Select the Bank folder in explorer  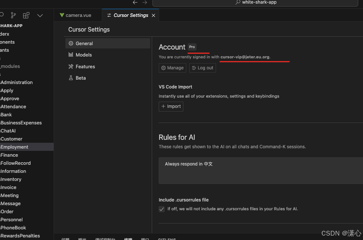(27, 115)
